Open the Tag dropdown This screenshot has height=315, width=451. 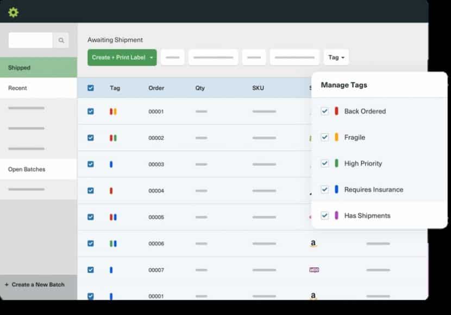[x=336, y=57]
